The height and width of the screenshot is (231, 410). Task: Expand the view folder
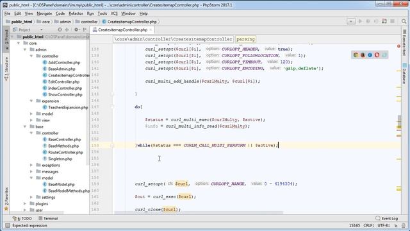(31, 120)
